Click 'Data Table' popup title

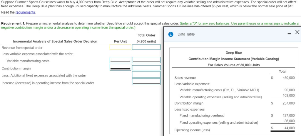[x=186, y=34]
